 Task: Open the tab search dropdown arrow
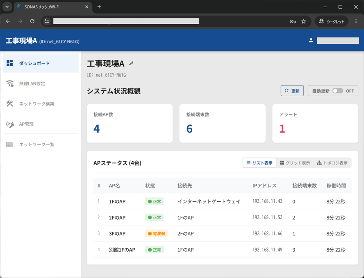click(x=7, y=7)
